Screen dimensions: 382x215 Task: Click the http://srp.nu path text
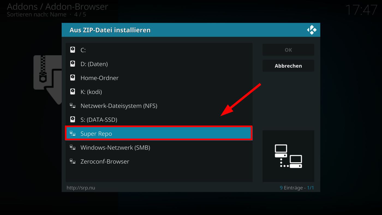click(x=81, y=188)
